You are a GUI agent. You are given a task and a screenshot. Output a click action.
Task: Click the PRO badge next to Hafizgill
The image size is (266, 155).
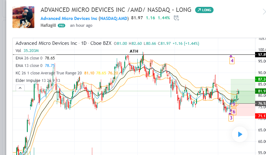click(x=62, y=26)
